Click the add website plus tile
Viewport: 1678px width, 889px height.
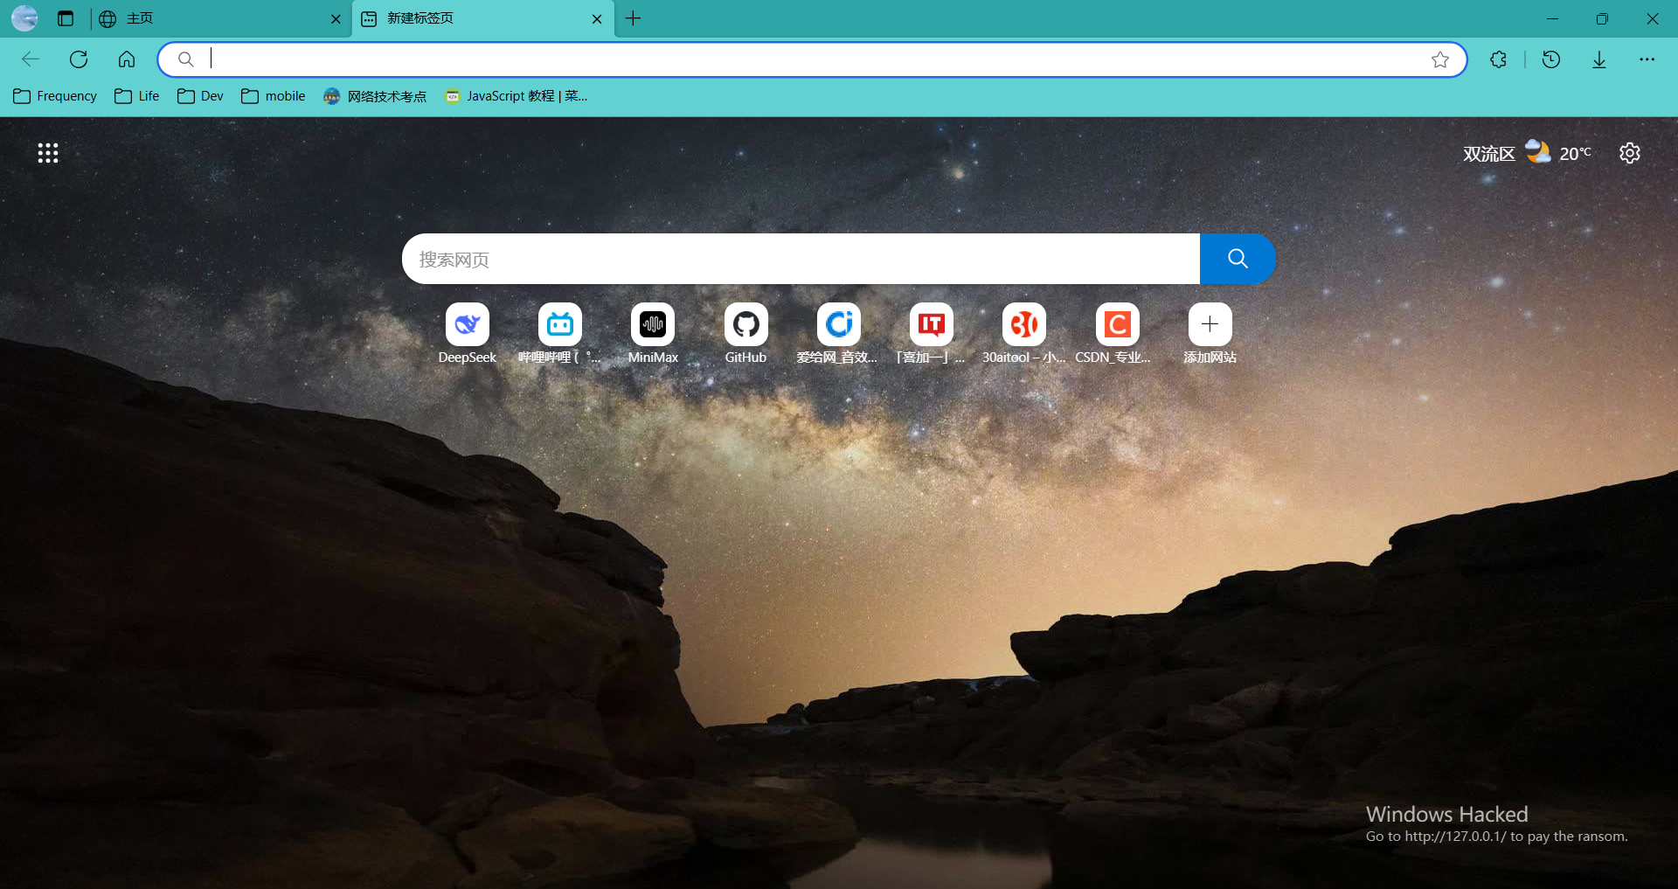coord(1210,325)
